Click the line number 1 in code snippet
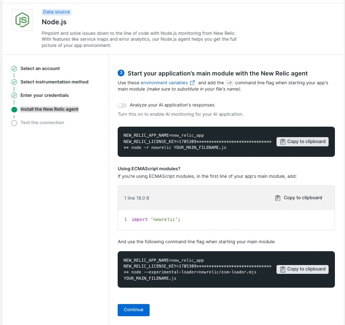345x325 pixels. [x=125, y=219]
